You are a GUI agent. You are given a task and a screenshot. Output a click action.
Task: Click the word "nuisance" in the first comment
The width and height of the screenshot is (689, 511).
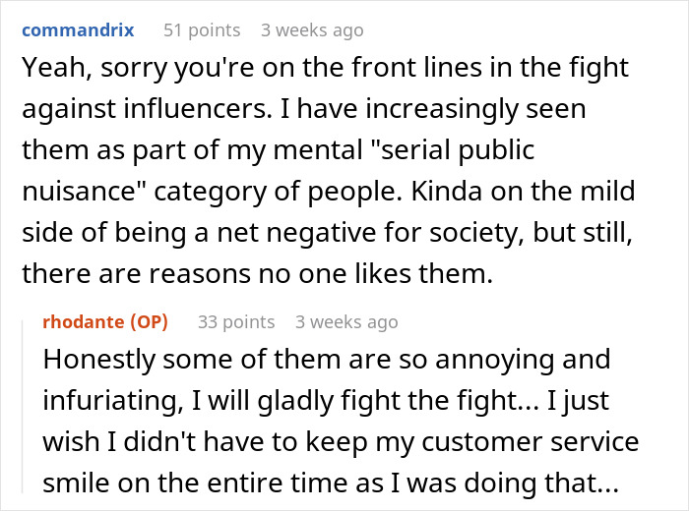tap(85, 192)
